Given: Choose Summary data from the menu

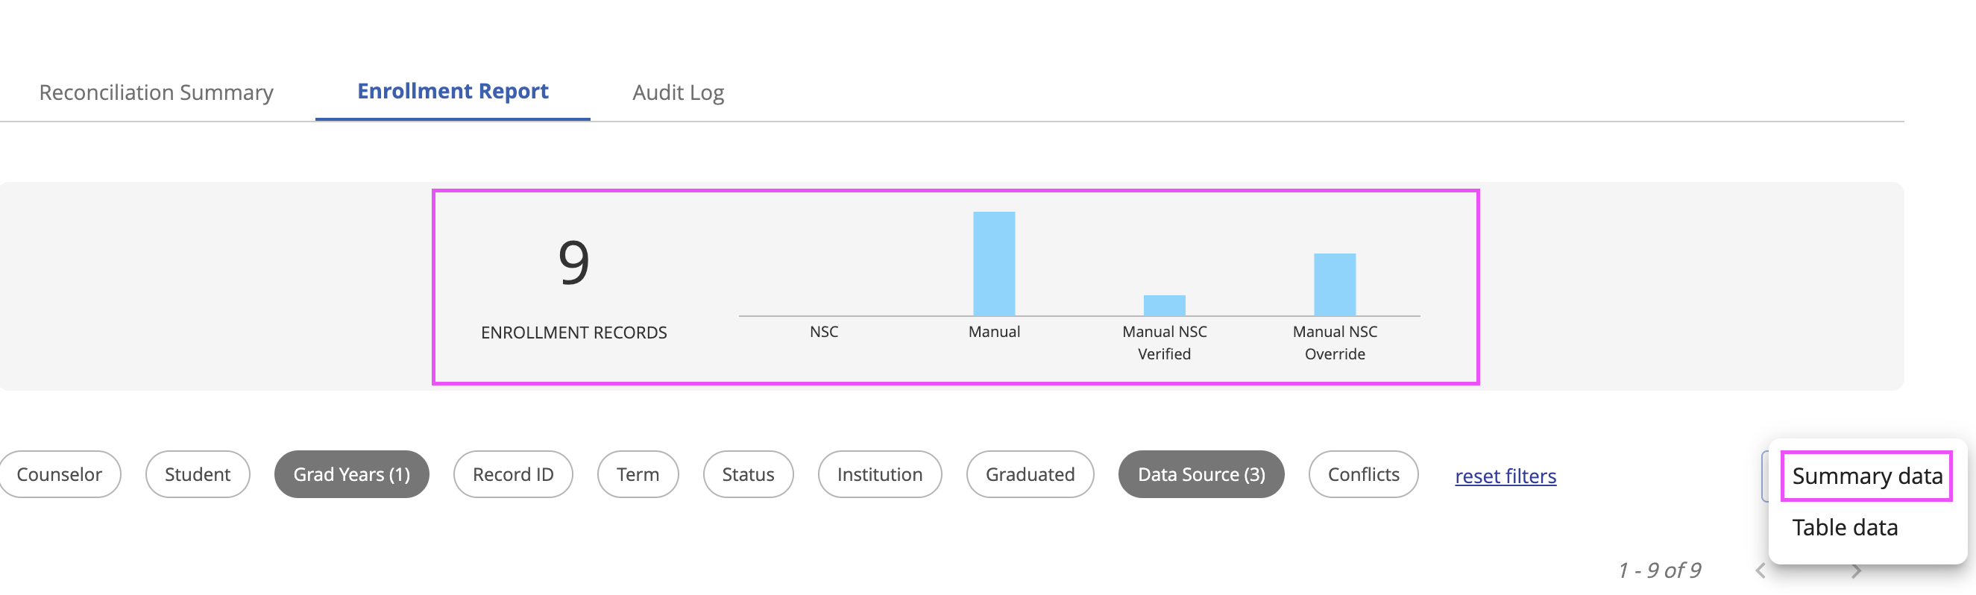Looking at the screenshot, I should tap(1866, 476).
